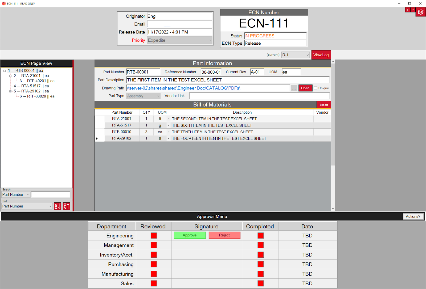The height and width of the screenshot is (289, 426).
Task: Toggle the Unique checkbox
Action: [x=316, y=88]
